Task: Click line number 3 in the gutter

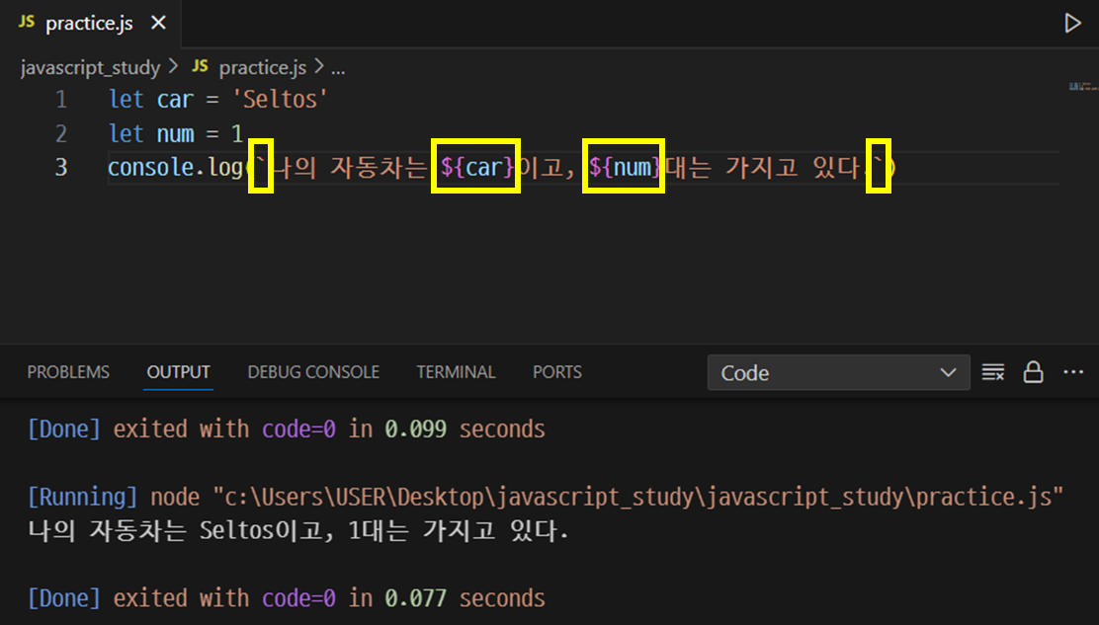Action: 61,167
